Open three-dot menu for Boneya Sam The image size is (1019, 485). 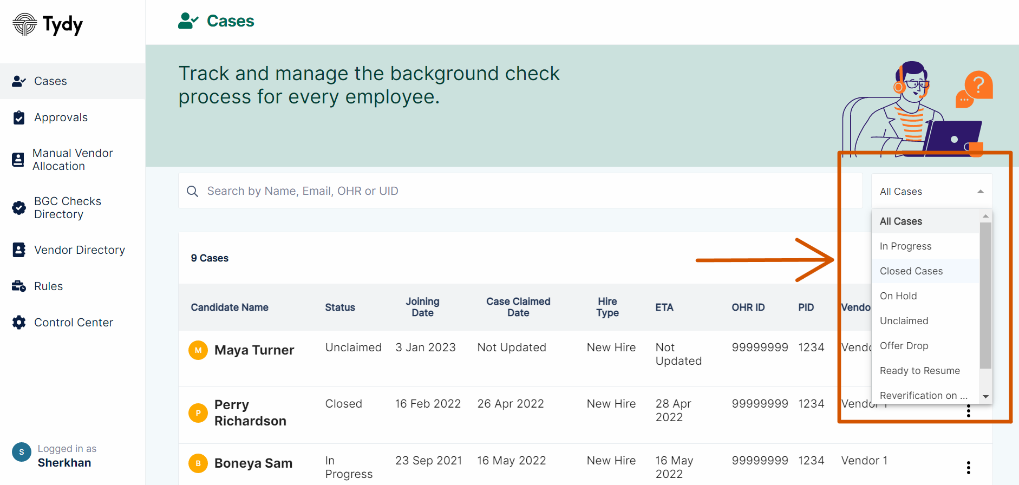click(968, 467)
